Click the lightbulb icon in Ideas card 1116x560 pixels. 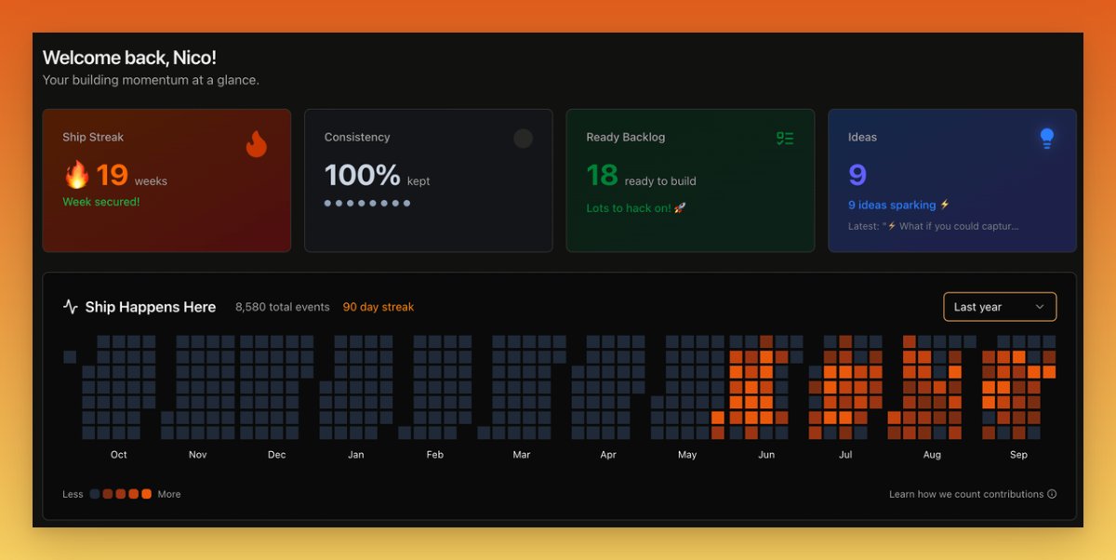1047,139
